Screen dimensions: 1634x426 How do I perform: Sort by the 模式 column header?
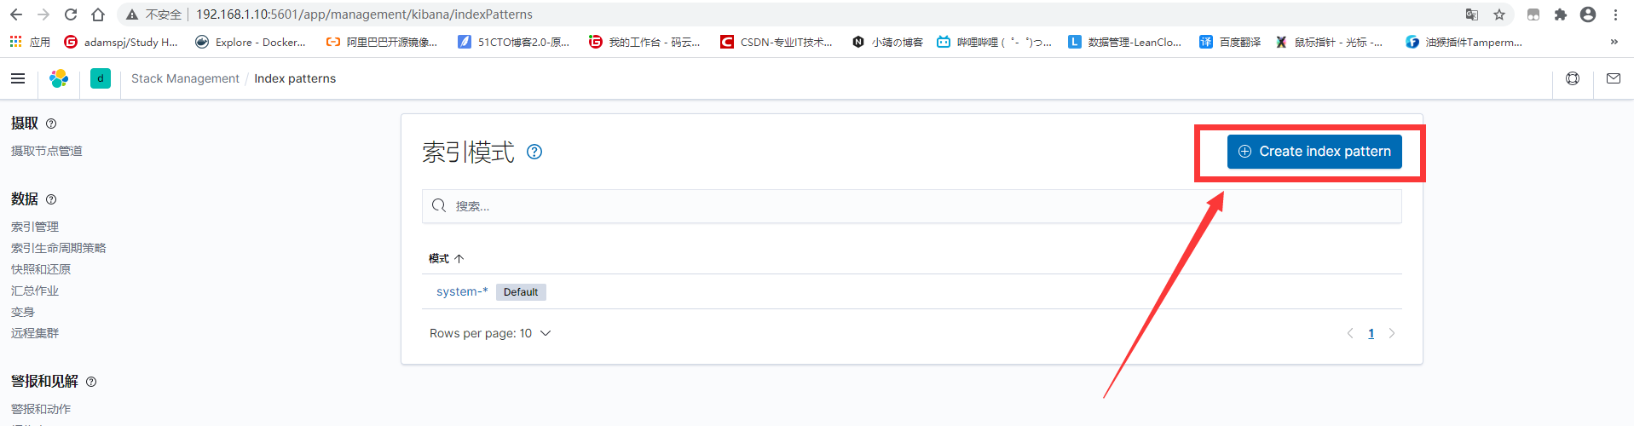pos(446,258)
